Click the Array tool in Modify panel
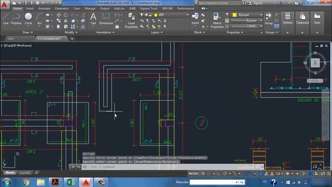This screenshot has height=187, width=332. pos(73,26)
